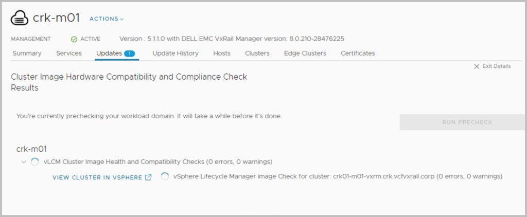Switch to the Summary tab
The width and height of the screenshot is (527, 217).
[x=27, y=53]
